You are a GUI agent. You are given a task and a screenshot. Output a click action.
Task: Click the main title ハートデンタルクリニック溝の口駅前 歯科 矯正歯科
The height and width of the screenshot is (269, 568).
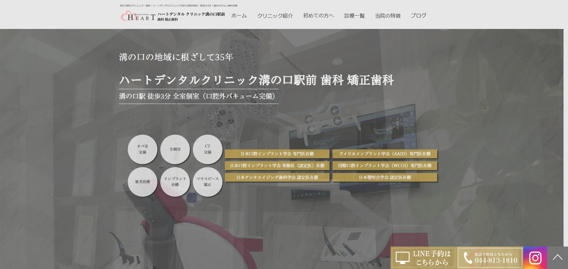[256, 80]
